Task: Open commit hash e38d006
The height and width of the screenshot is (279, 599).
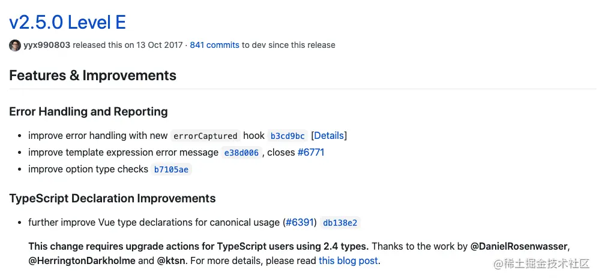Action: (x=241, y=153)
